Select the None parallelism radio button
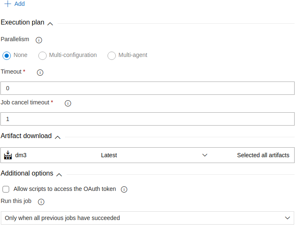Image resolution: width=295 pixels, height=225 pixels. 7,56
